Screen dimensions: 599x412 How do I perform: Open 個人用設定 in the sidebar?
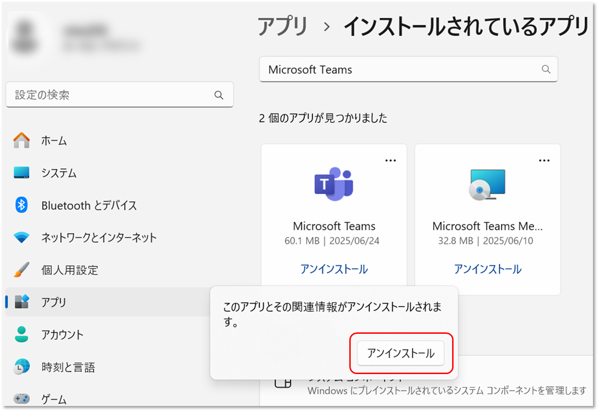(70, 270)
